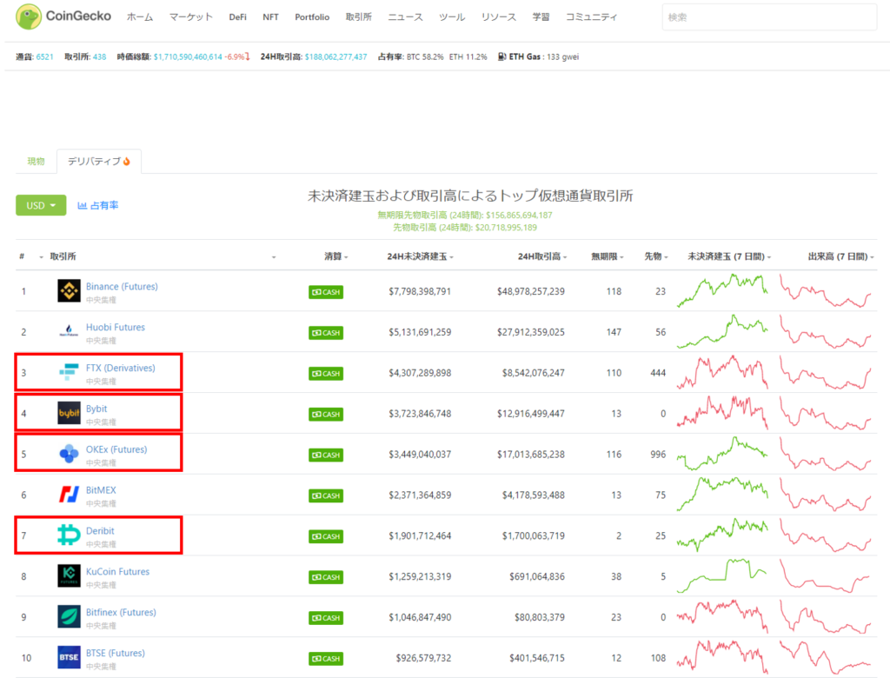Sort by 24H未決済建玉 open interest column

coord(420,256)
